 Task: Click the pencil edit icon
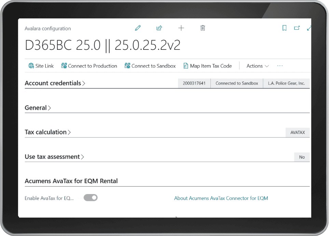pyautogui.click(x=138, y=28)
